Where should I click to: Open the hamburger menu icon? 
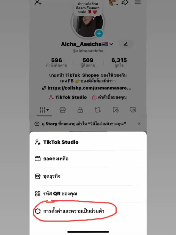137,2
